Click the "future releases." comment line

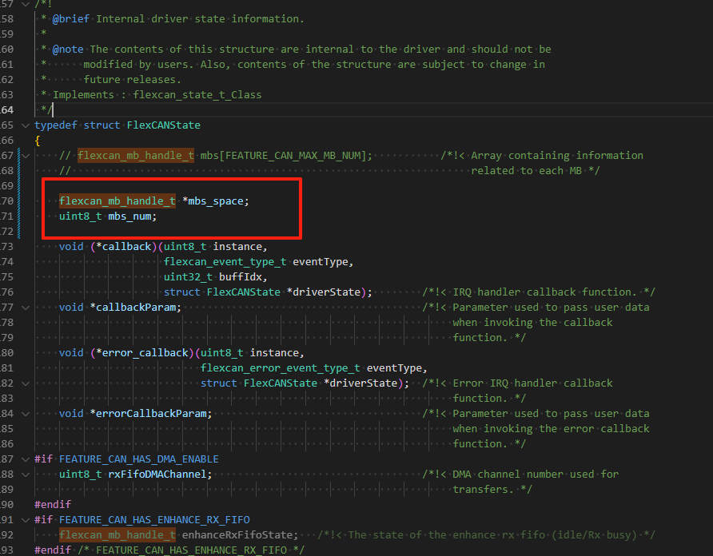133,80
